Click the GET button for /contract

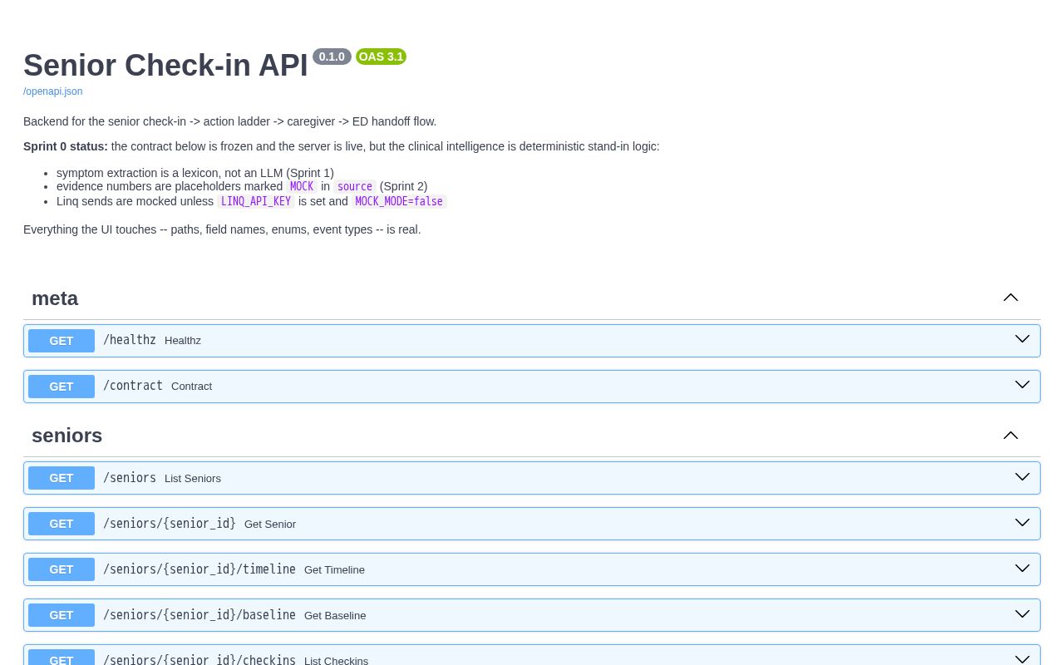click(62, 387)
